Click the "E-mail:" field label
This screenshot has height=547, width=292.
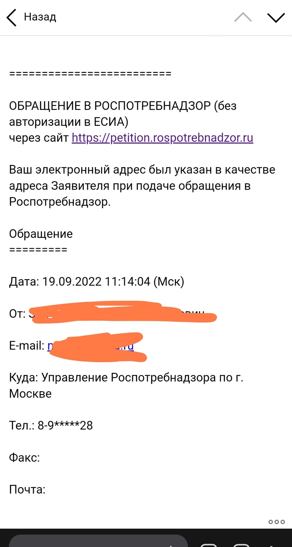tap(27, 345)
